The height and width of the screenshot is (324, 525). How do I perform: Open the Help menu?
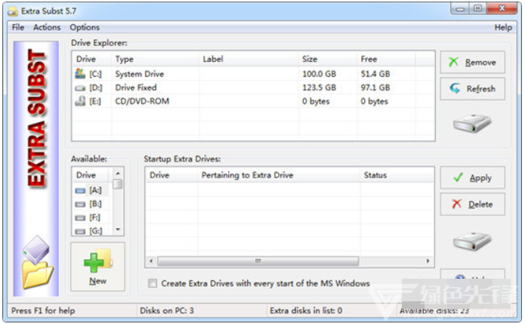click(x=503, y=27)
